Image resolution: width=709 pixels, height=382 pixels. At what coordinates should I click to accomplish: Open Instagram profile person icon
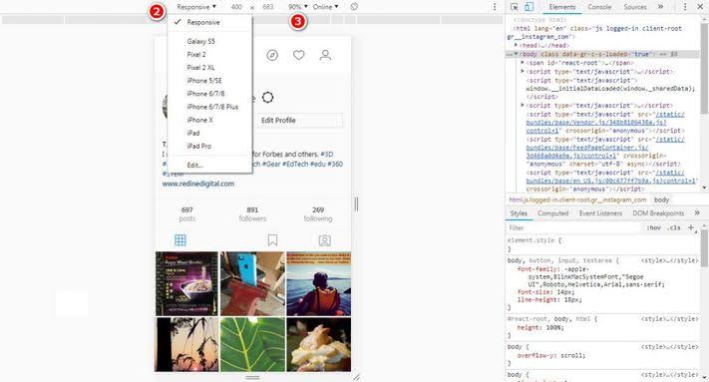pos(325,55)
